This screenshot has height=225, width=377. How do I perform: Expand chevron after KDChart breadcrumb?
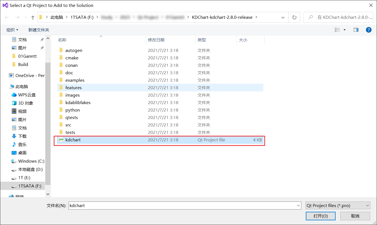coord(256,17)
